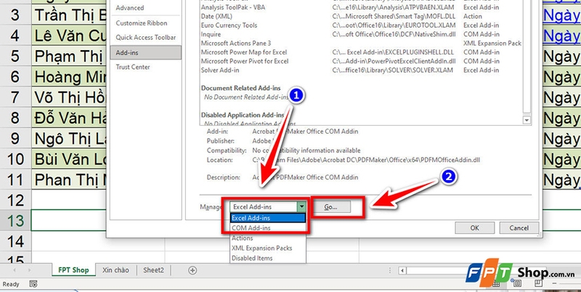Click the cell starting with Phan Thị
The image size is (581, 292).
click(x=70, y=179)
